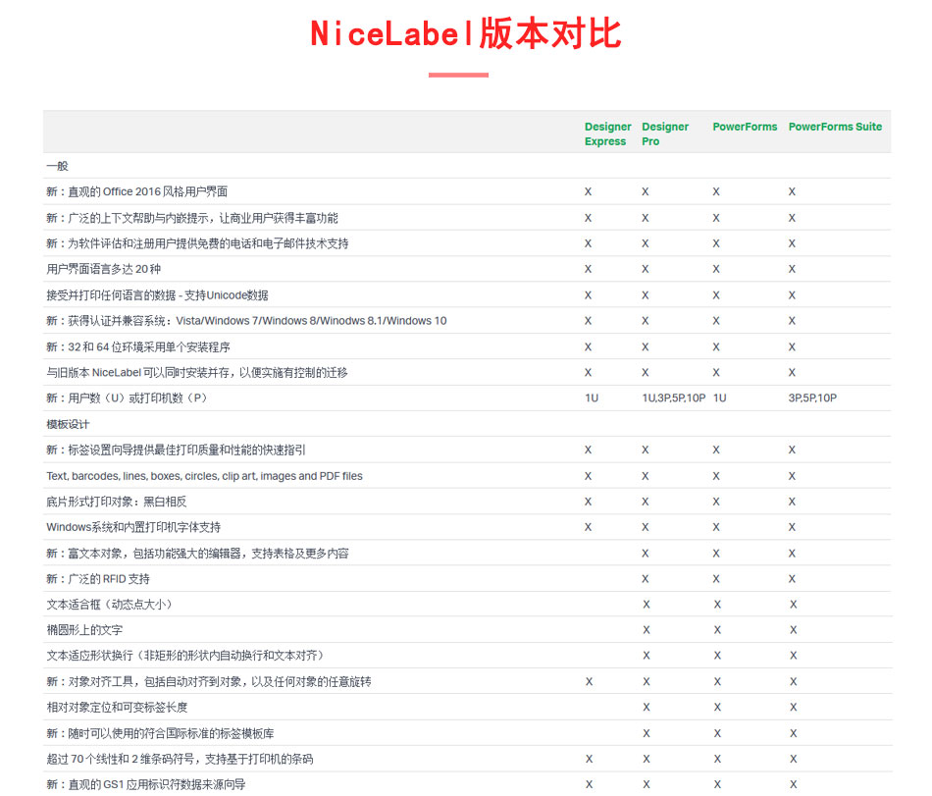The image size is (932, 796).
Task: Click Designer Express X in 对象对齐工具 row
Action: 589,681
